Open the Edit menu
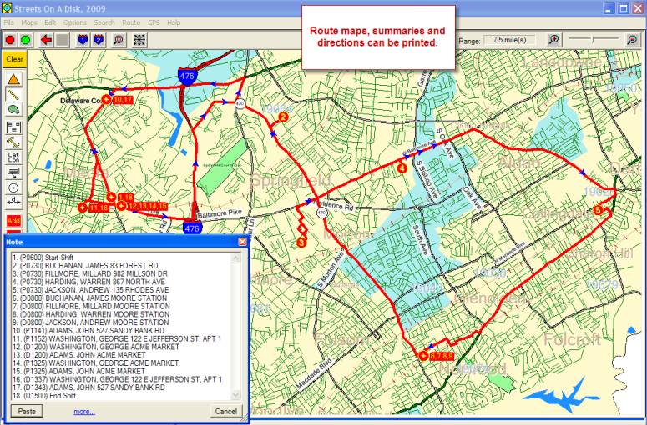This screenshot has height=425, width=647. pyautogui.click(x=50, y=22)
